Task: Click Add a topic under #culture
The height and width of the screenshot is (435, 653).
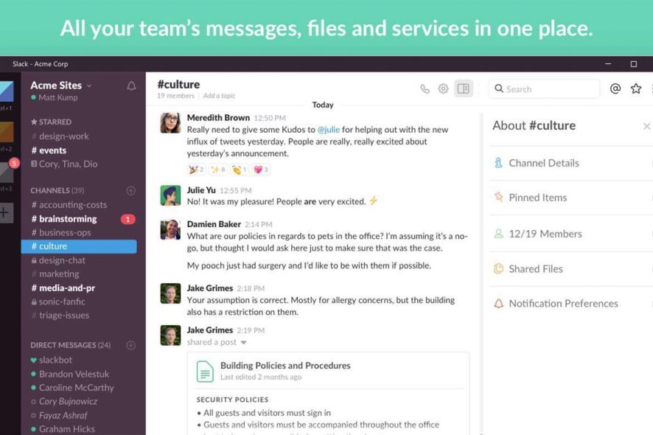Action: tap(219, 96)
